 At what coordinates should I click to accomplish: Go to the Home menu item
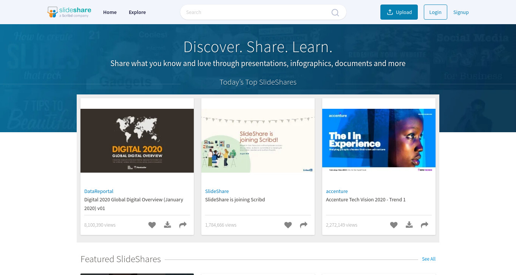click(x=110, y=12)
